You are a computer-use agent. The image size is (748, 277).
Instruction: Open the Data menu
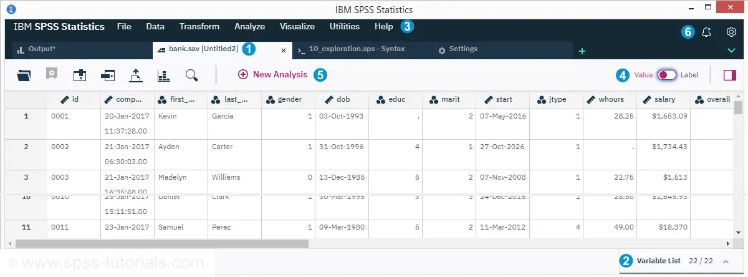coord(155,27)
